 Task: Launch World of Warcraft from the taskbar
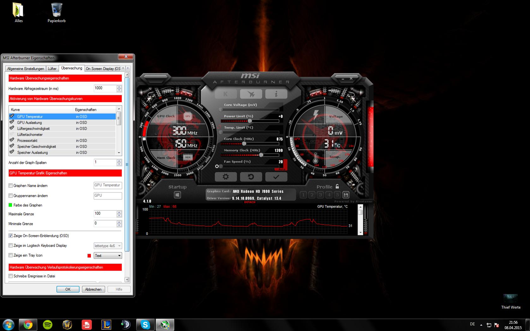67,325
